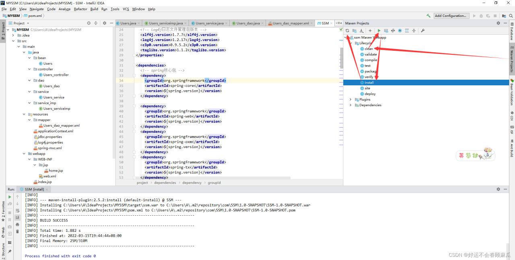
Task: Open the Database tool window button
Action: [x=512, y=33]
